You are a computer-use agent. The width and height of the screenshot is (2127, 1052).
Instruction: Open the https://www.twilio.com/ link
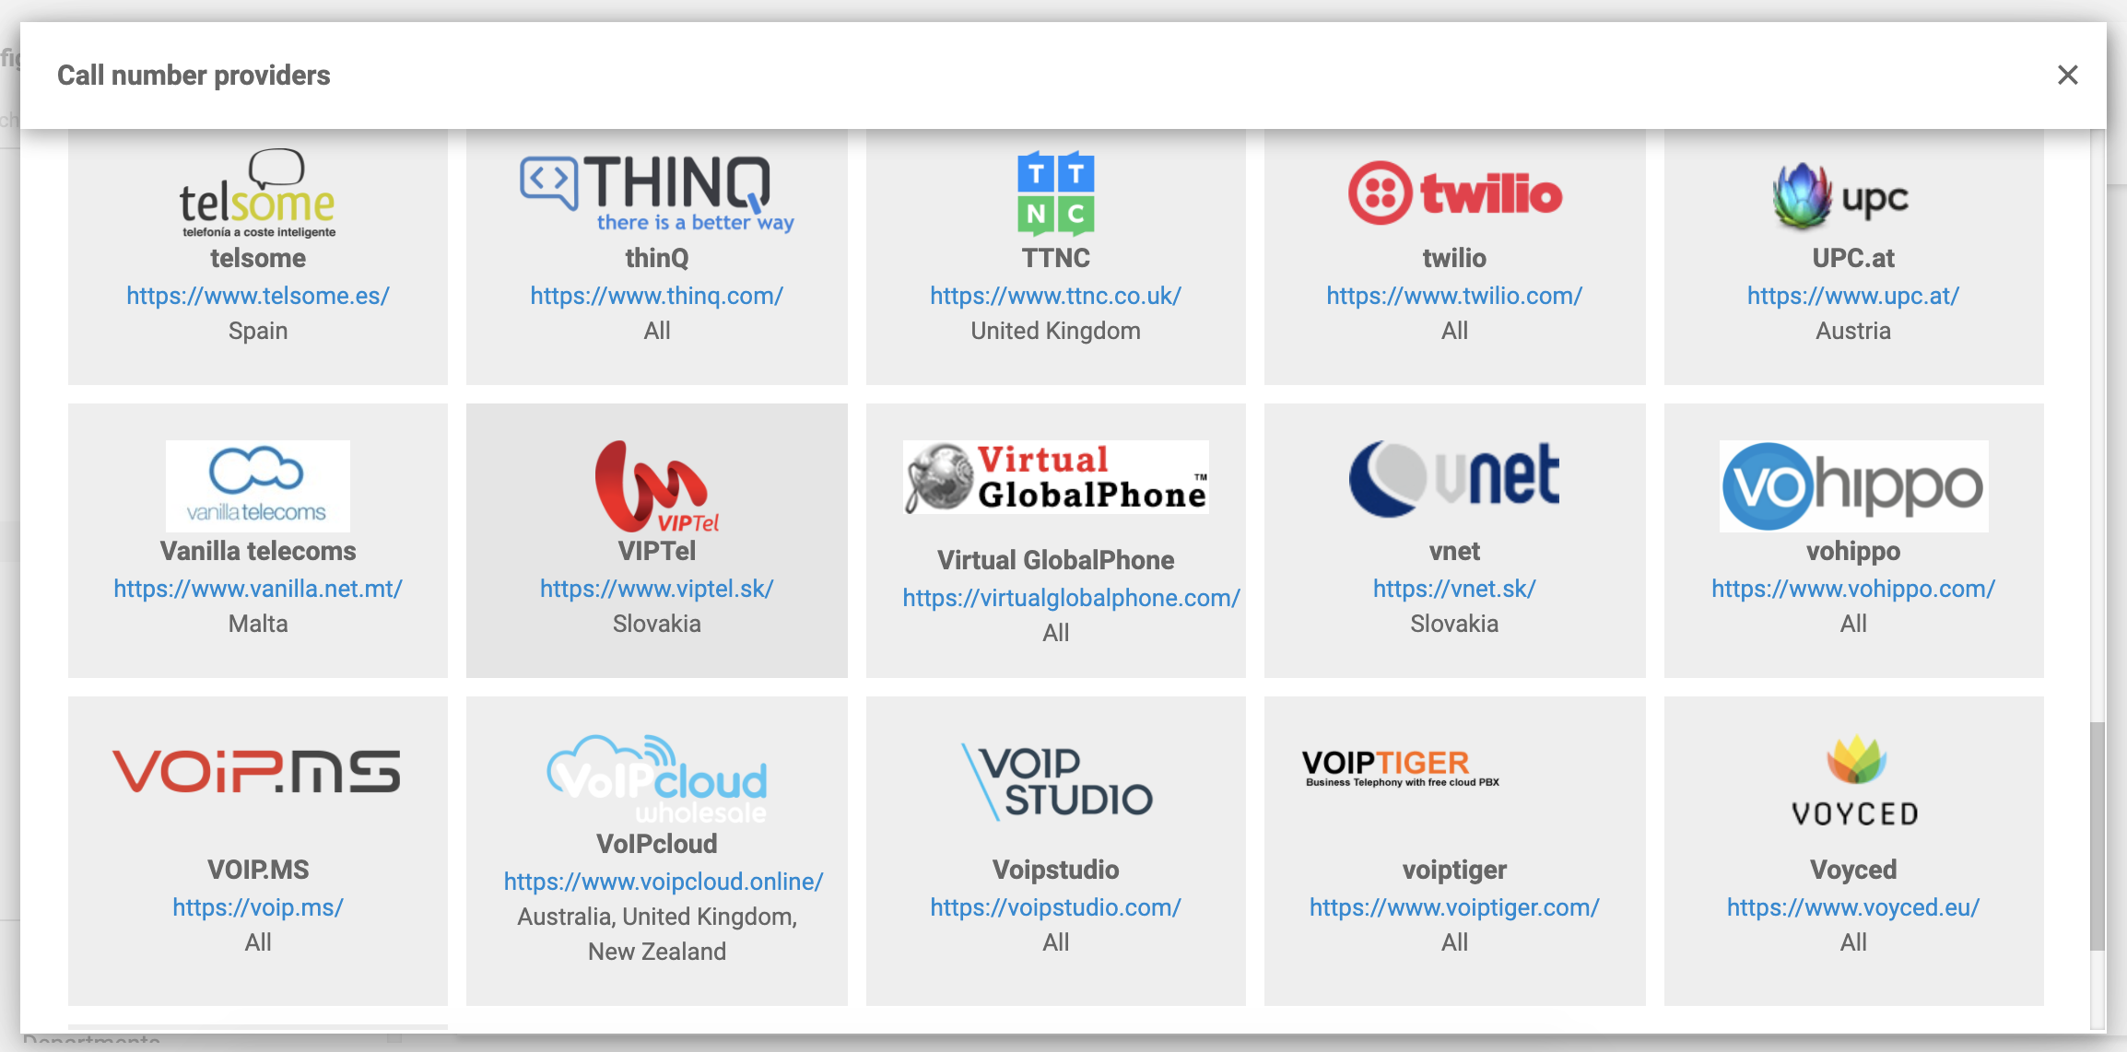[1453, 296]
